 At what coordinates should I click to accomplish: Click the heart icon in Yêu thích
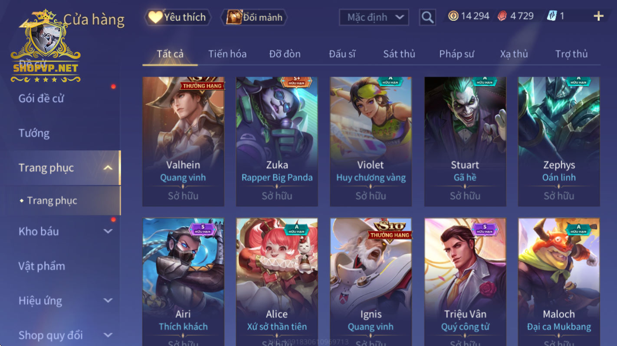tap(155, 17)
